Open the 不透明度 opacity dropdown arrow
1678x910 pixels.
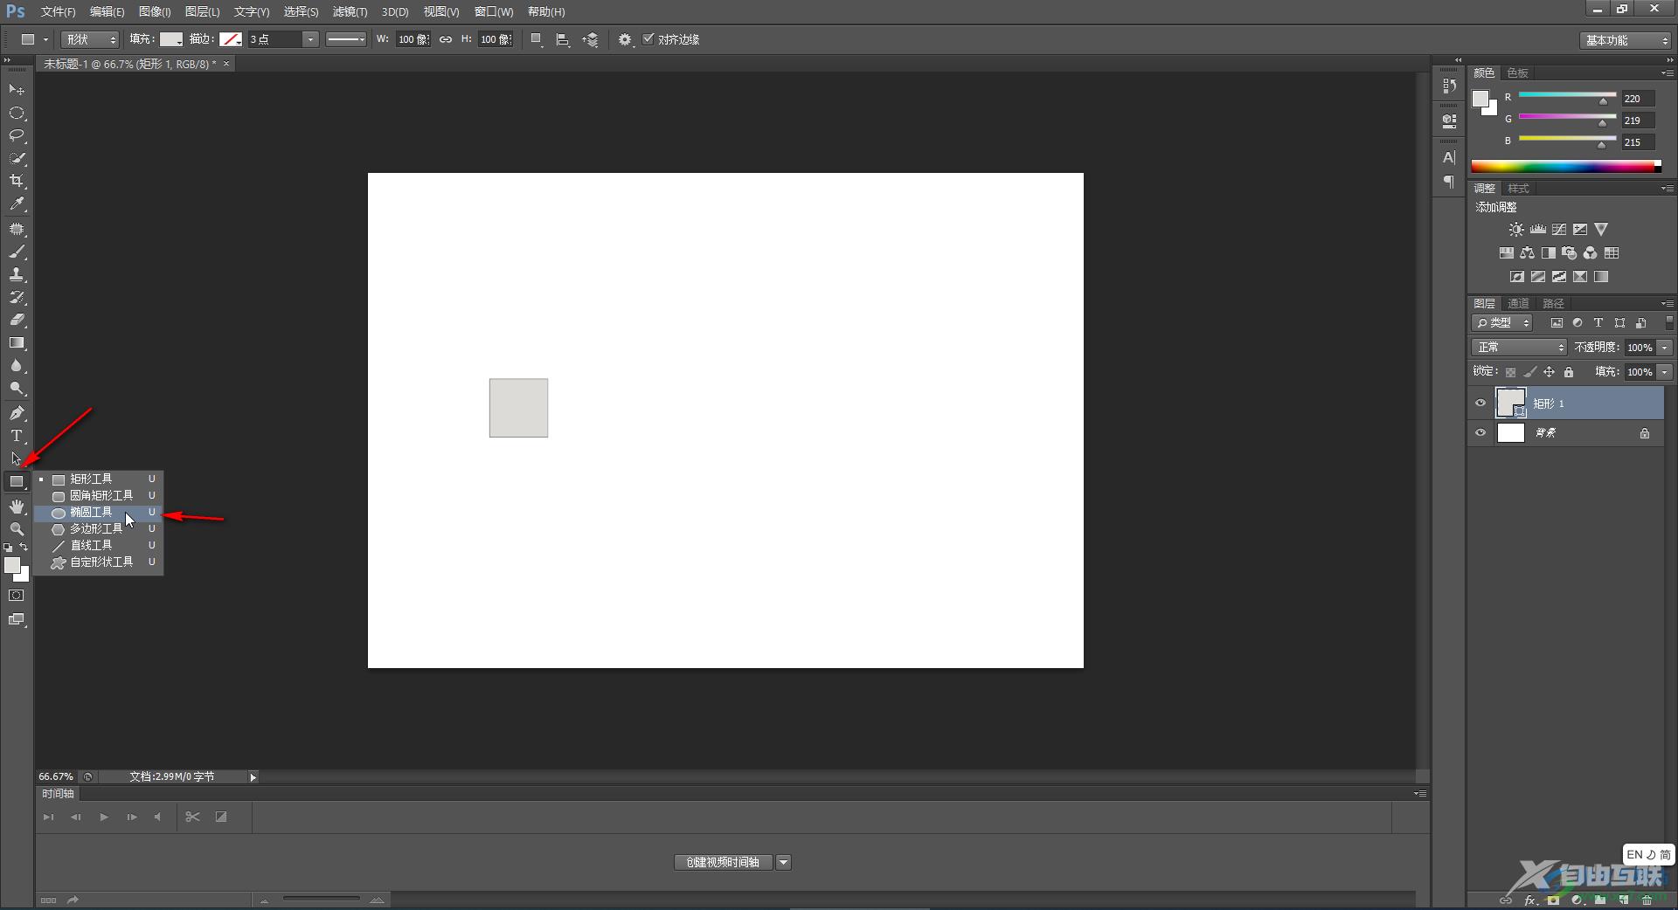pos(1665,348)
